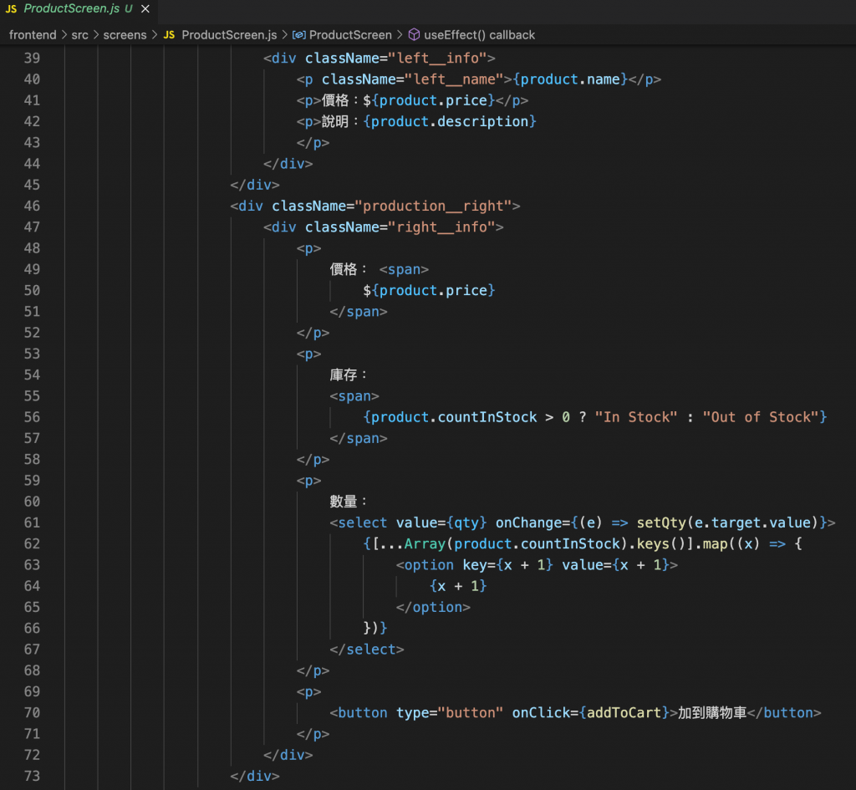Image resolution: width=856 pixels, height=790 pixels.
Task: Click the "left__name" string on line 40
Action: point(454,79)
